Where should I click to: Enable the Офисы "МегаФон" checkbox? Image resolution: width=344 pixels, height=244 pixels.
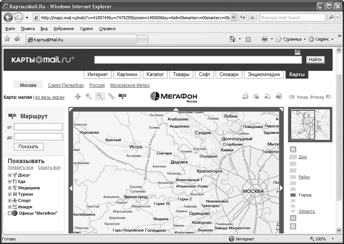pos(9,213)
